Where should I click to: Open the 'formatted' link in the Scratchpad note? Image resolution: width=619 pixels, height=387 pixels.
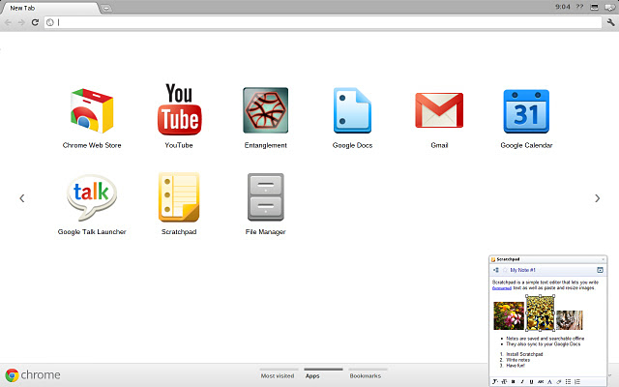502,288
